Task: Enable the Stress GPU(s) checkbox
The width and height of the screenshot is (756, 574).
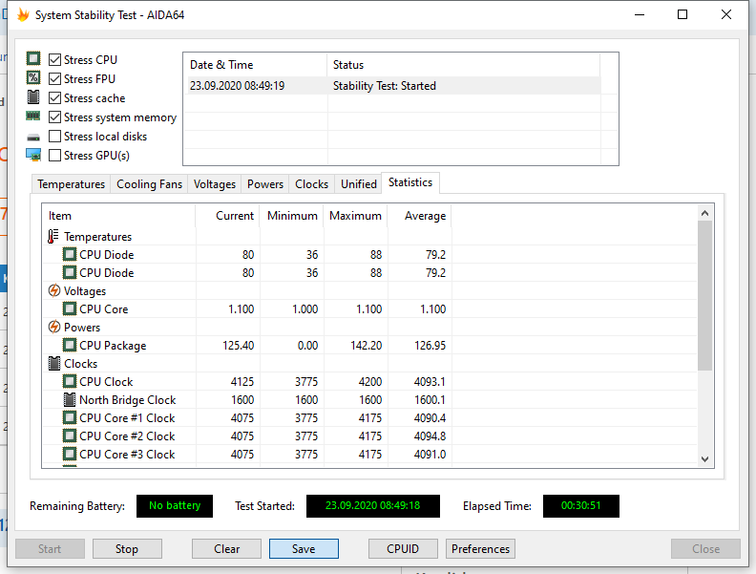Action: click(55, 156)
